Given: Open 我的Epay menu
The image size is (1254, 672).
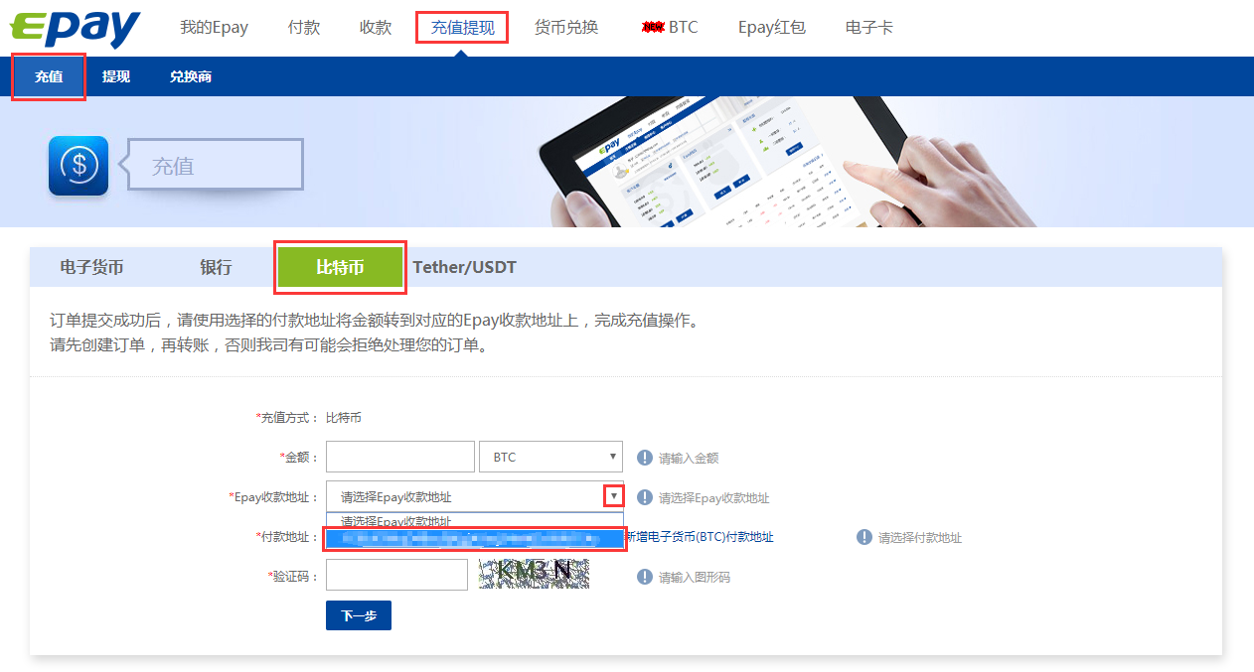Looking at the screenshot, I should [x=214, y=27].
